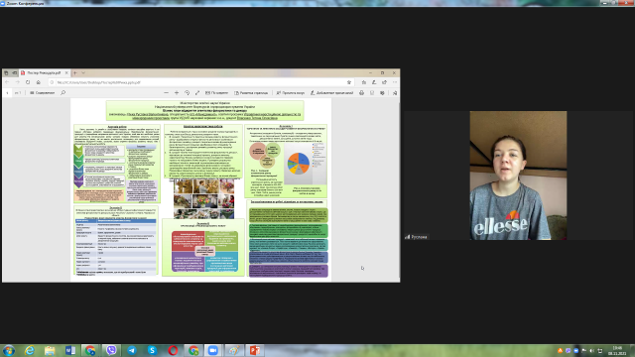Image resolution: width=635 pixels, height=357 pixels.
Task: Pin the PDF toolbar
Action: 395,92
